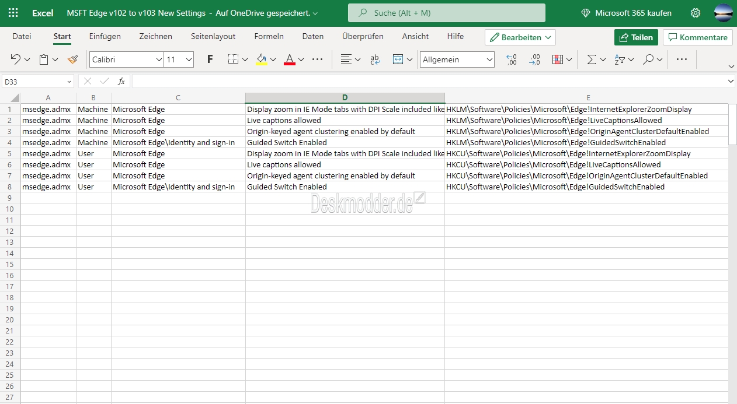
Task: Click the formula bar input
Action: [429, 82]
